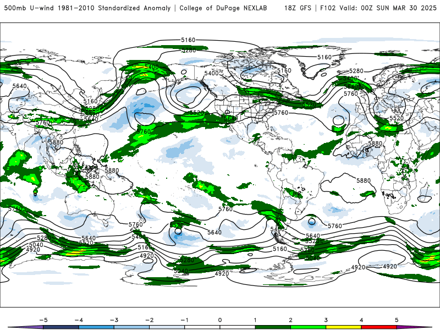Click the 5760 contour label off the US East Coast
Image resolution: width=440 pixels, height=330 pixels.
coord(281,113)
